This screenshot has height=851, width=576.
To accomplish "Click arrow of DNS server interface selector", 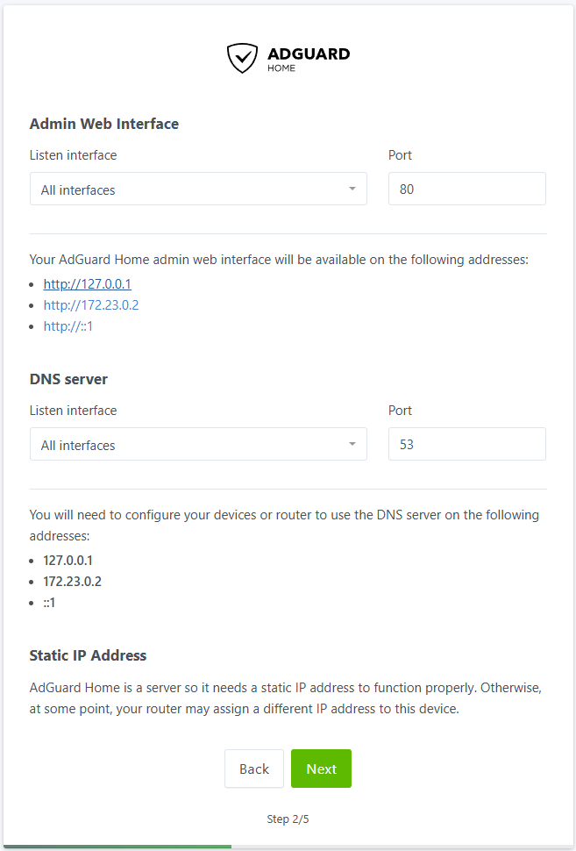I will pos(352,445).
